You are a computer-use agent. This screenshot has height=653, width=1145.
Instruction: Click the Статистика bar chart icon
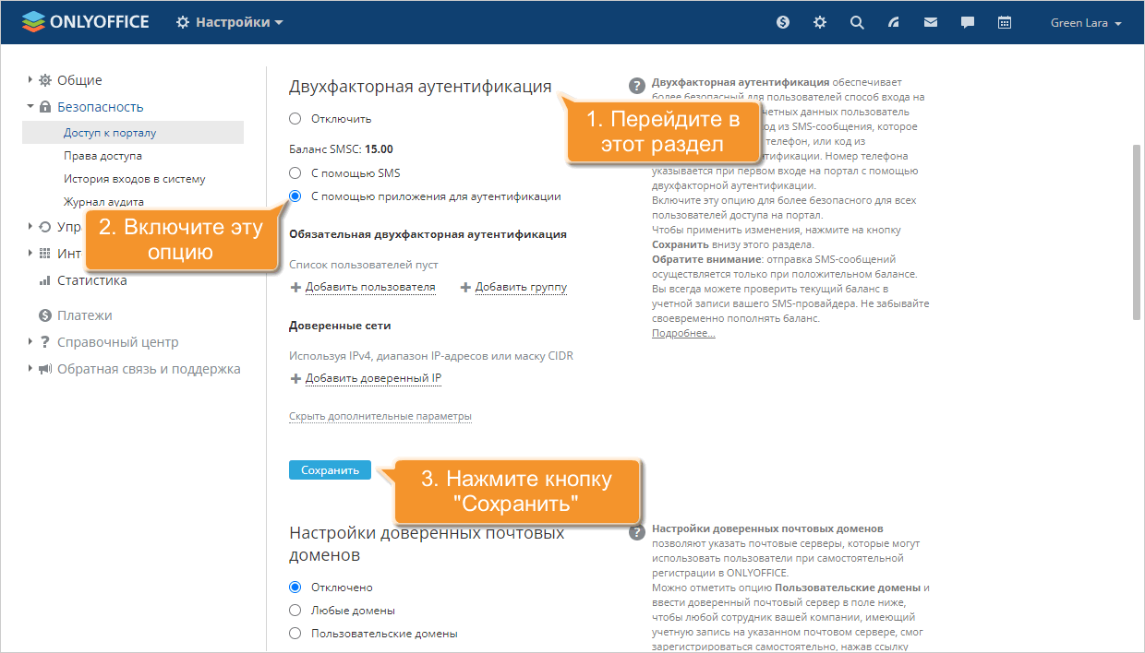pos(44,280)
